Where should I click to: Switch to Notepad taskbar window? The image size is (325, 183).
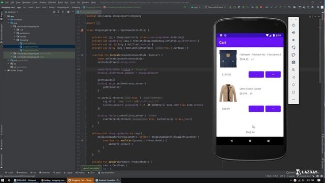coord(26,180)
